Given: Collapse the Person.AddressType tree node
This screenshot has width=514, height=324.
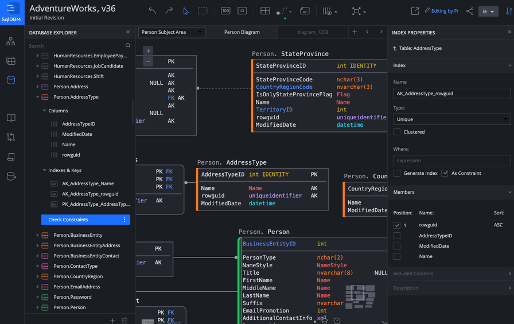Looking at the screenshot, I should (x=37, y=97).
